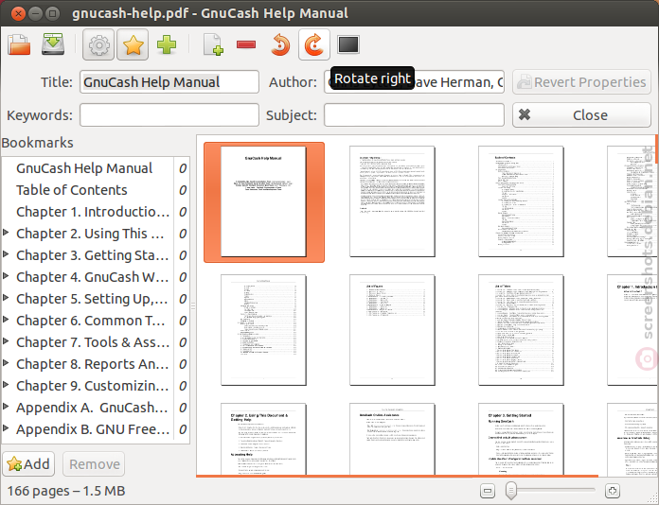Expand the Appendix B bookmark arrow
Image resolution: width=659 pixels, height=505 pixels.
(x=6, y=428)
